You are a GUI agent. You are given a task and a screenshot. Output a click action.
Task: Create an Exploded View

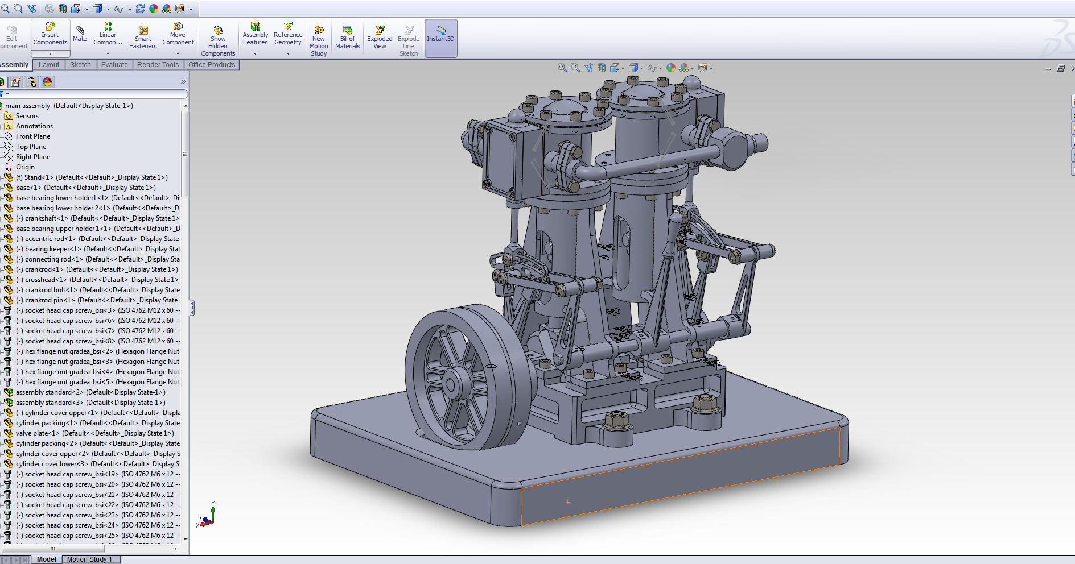pyautogui.click(x=380, y=37)
